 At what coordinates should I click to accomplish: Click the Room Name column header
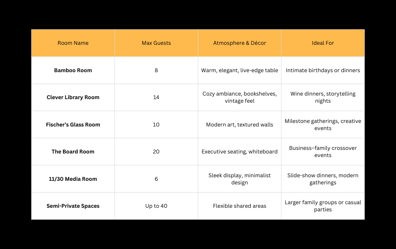(73, 43)
